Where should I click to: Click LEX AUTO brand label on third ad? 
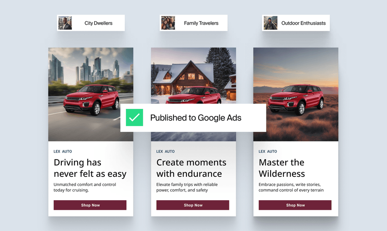[268, 151]
